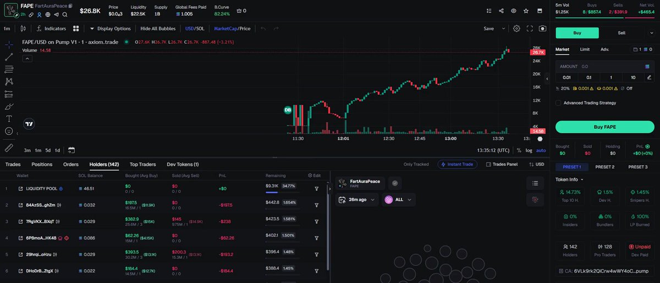This screenshot has height=283, width=660.
Task: Toggle the eye visibility icon in header
Action: [514, 10]
